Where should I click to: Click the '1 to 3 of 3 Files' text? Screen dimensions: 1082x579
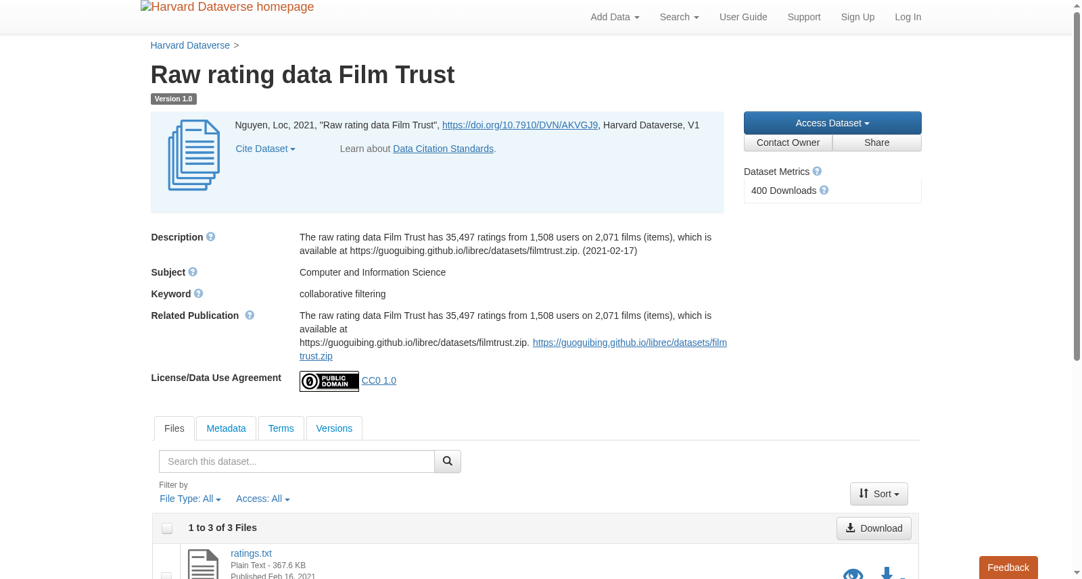222,528
